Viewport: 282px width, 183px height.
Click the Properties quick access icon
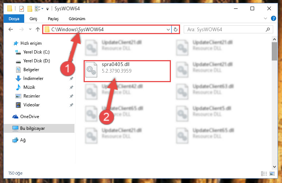click(x=22, y=8)
